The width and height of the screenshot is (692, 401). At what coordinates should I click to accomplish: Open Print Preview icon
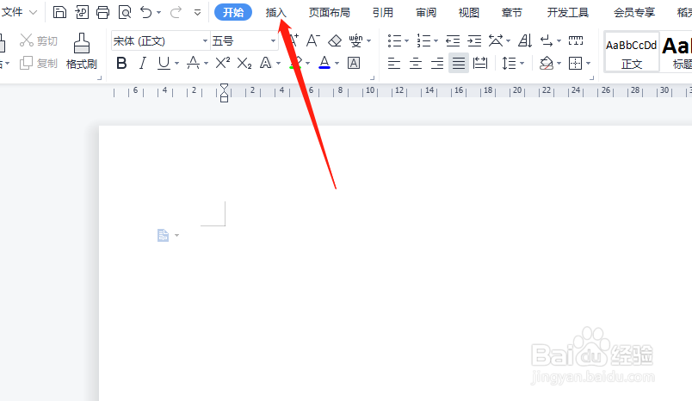(125, 12)
